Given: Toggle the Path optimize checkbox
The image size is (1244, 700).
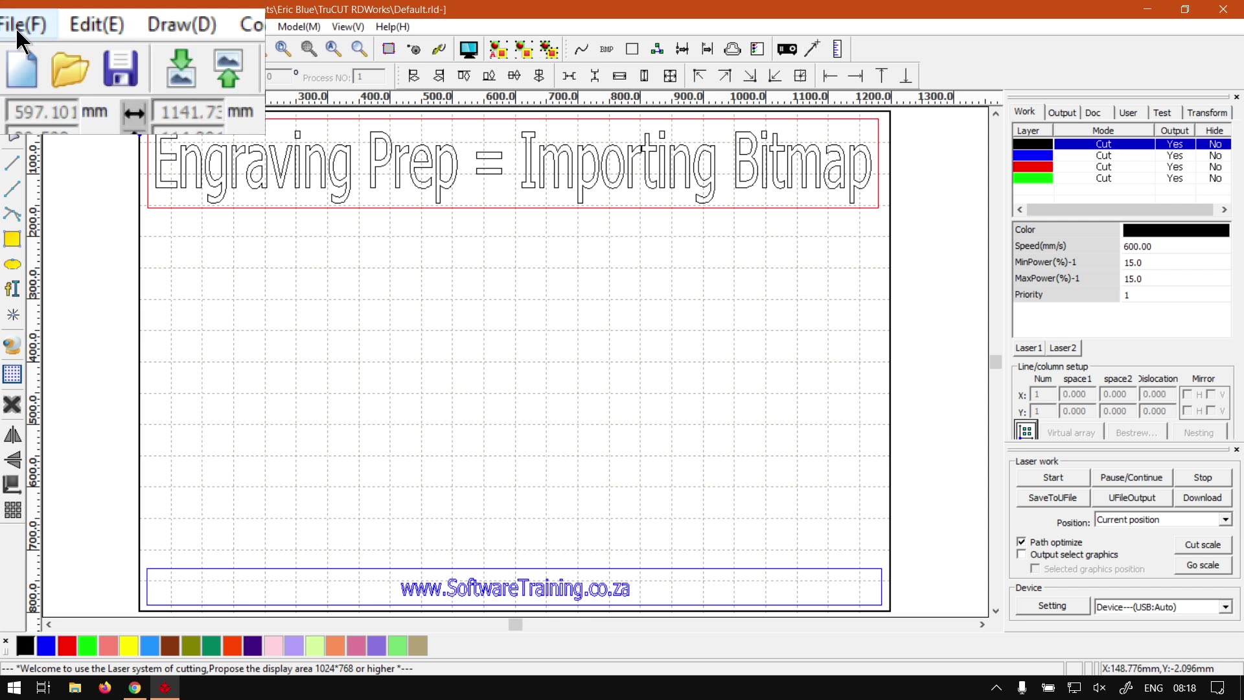Looking at the screenshot, I should (1022, 542).
